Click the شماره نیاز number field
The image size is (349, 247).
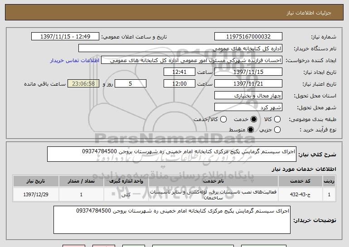(x=248, y=36)
